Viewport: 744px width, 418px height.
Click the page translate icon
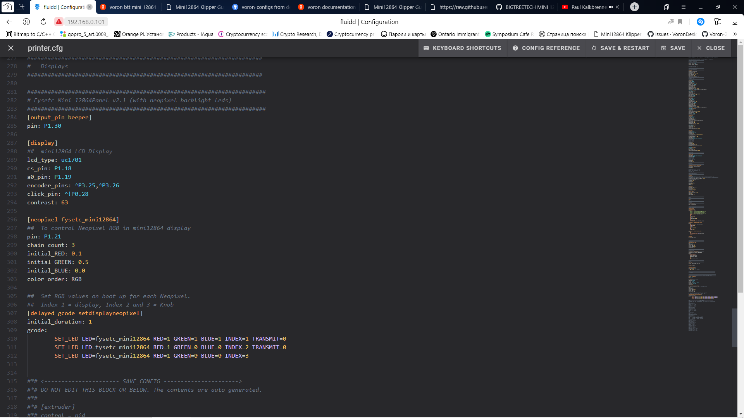coord(670,22)
